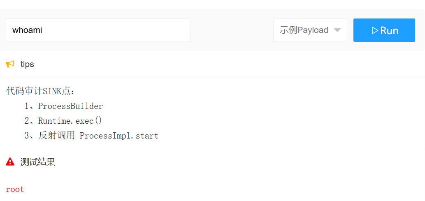Select the 测试结果 section header
The width and height of the screenshot is (425, 201).
[38, 162]
